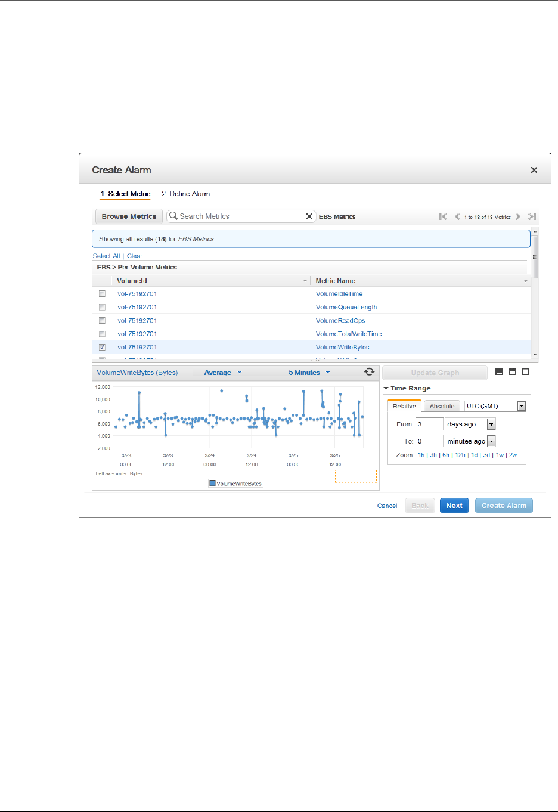
Task: Click the Next button
Action: [x=454, y=506]
